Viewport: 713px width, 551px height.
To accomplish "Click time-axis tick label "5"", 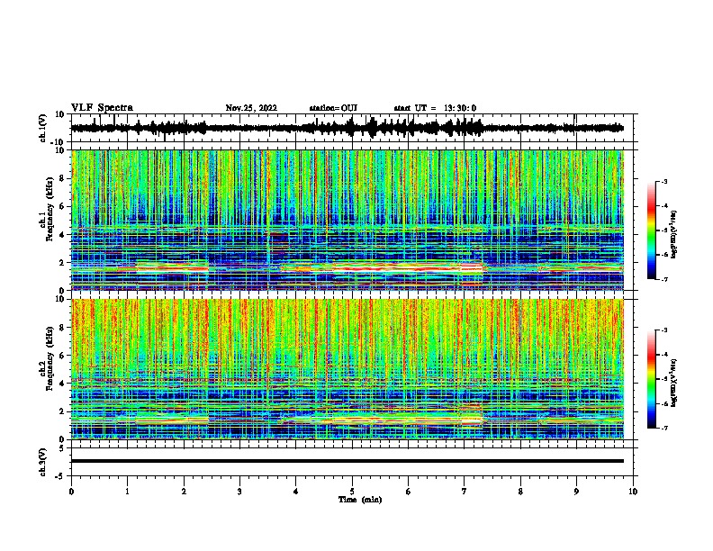I will [x=352, y=492].
